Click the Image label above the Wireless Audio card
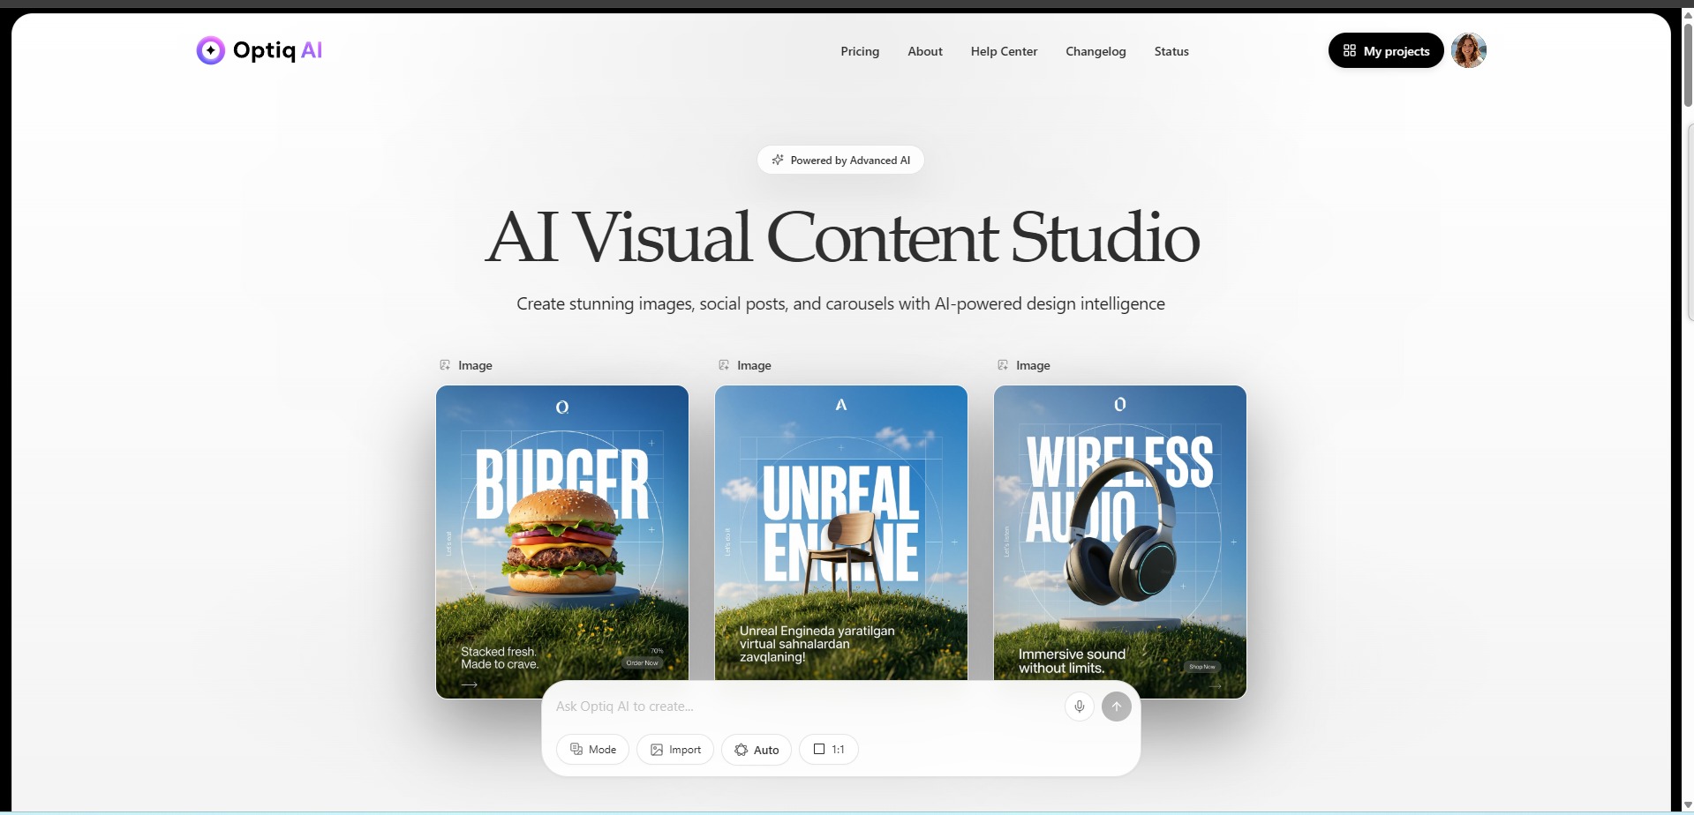Viewport: 1694px width, 815px height. [1024, 365]
